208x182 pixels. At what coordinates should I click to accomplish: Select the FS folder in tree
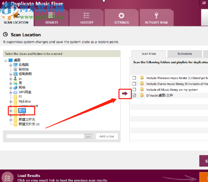click(x=20, y=97)
